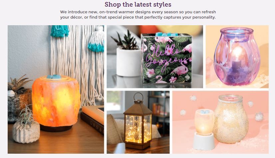Click the fairy lights inside the lantern glass
The width and height of the screenshot is (275, 158).
(x=138, y=129)
